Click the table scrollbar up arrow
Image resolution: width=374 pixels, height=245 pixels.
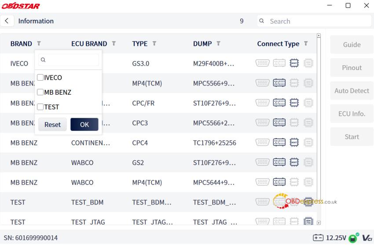[x=319, y=36]
